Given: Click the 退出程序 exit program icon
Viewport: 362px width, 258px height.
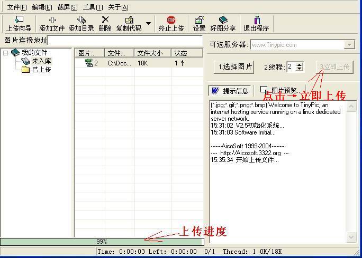Looking at the screenshot, I should click(256, 24).
